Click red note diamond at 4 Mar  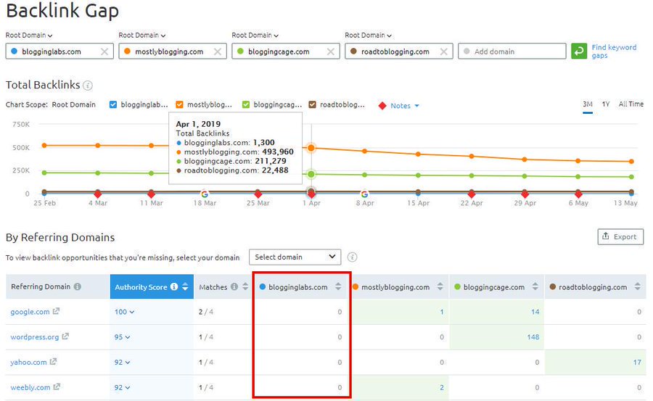click(98, 194)
